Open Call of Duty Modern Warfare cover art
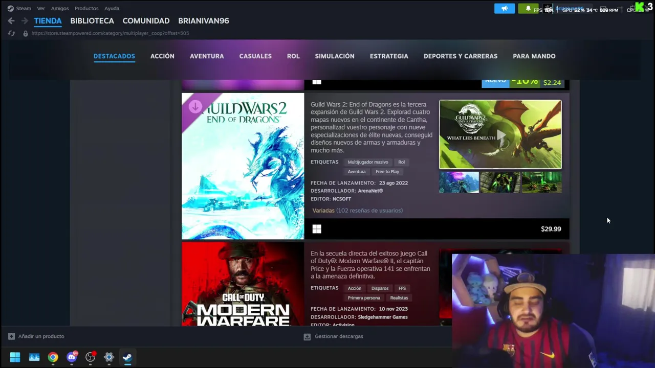 pyautogui.click(x=243, y=284)
